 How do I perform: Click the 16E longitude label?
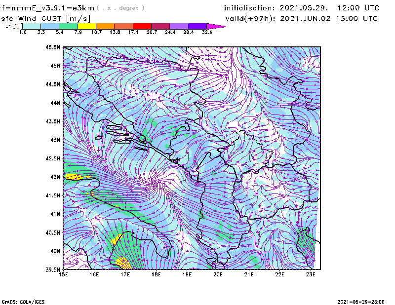94,274
